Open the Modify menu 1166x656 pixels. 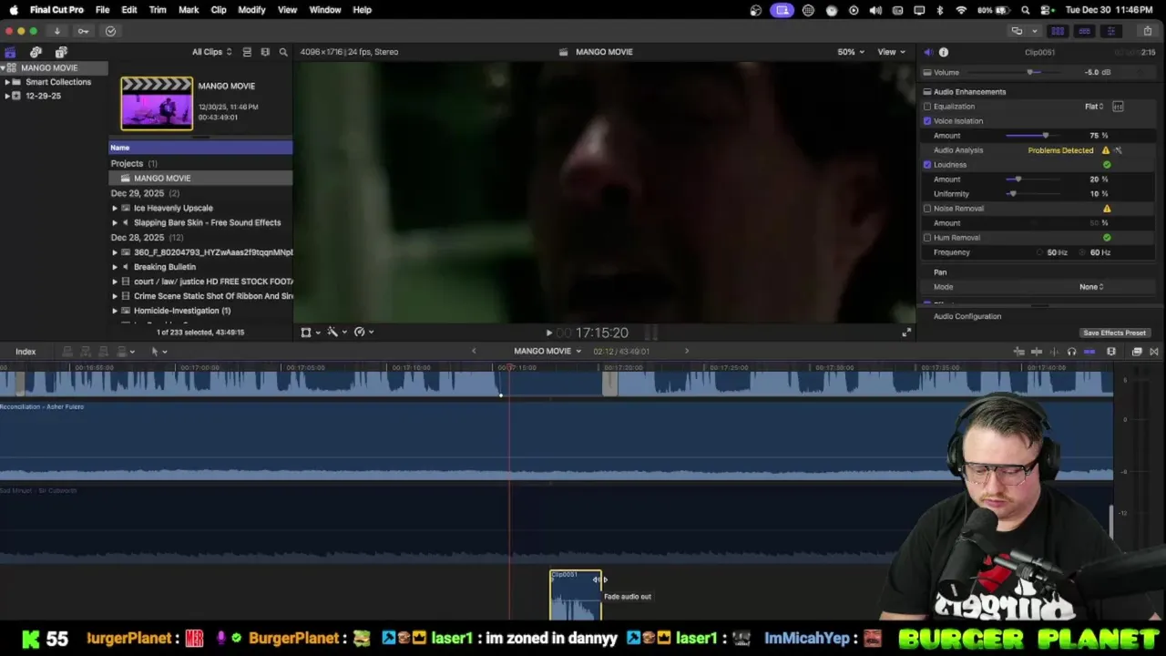(x=251, y=10)
